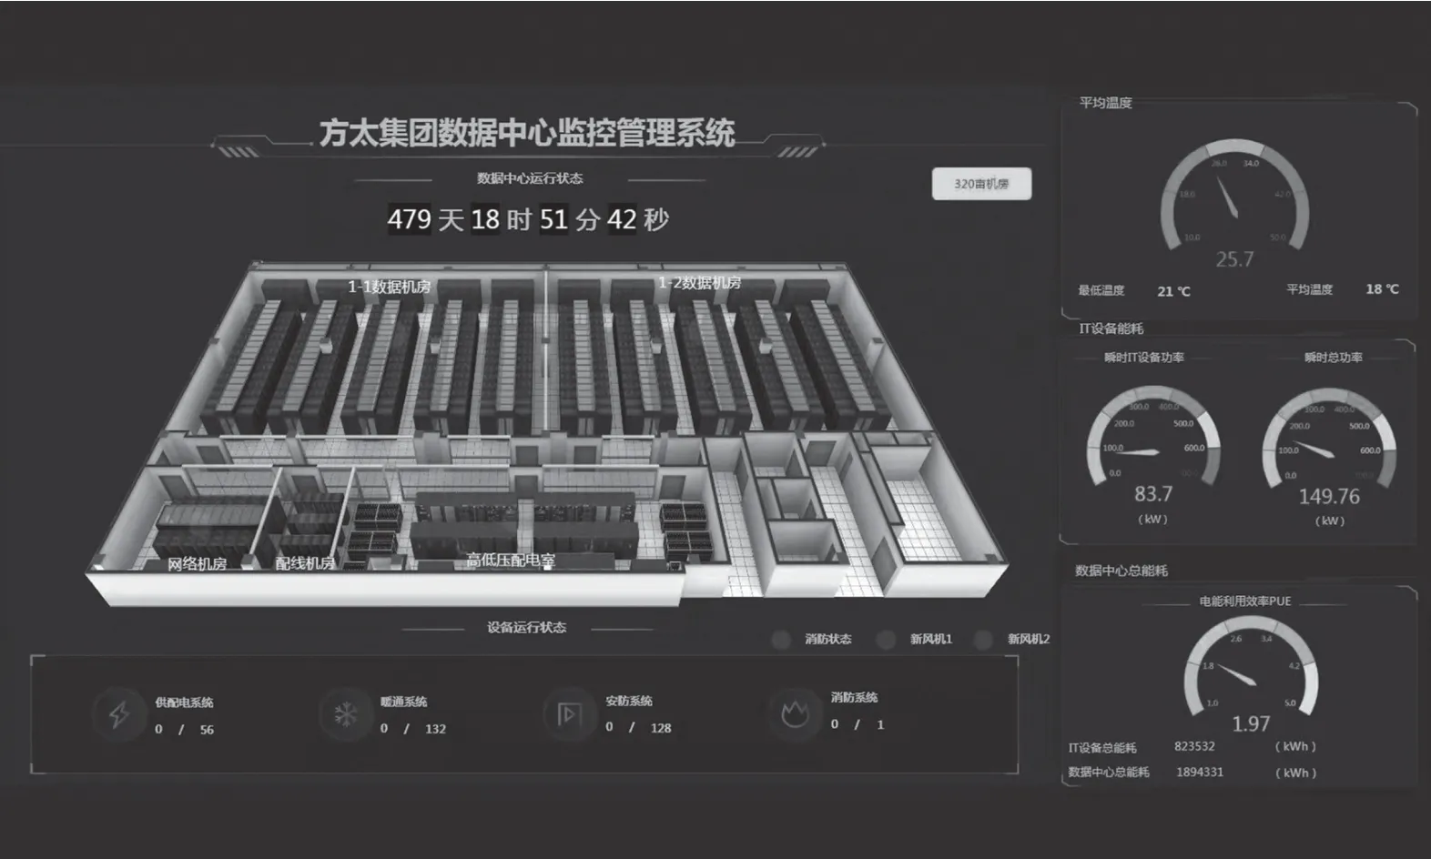Viewport: 1431px width, 859px height.
Task: Click the 320亩机房 button
Action: (x=981, y=184)
